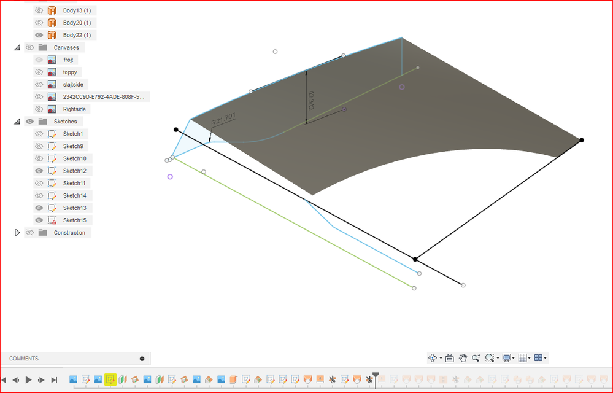Screen dimensions: 613x393
Task: Expand the Construction folder
Action: click(17, 233)
